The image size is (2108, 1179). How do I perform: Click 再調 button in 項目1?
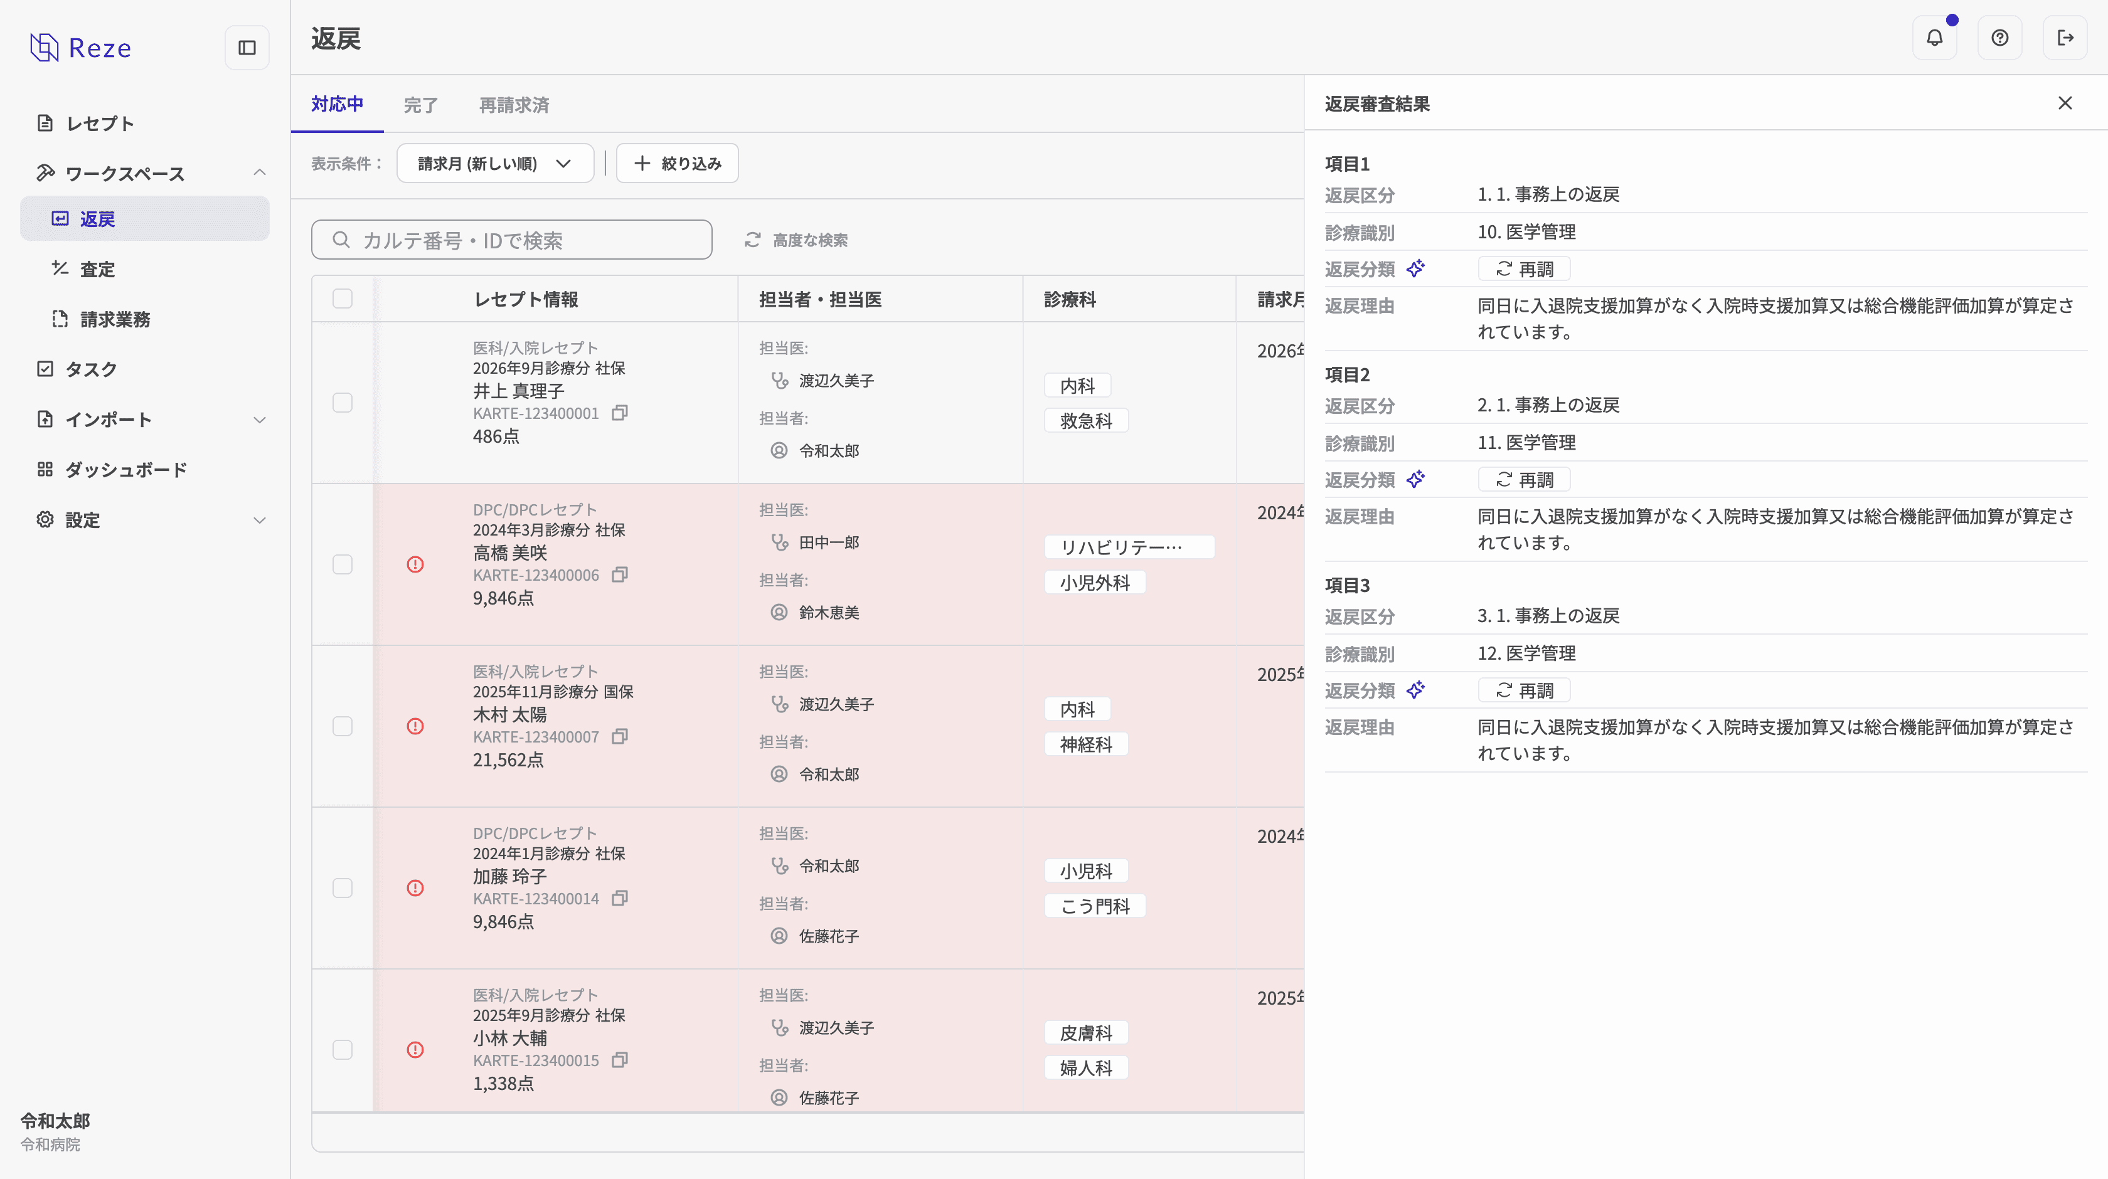(1524, 269)
